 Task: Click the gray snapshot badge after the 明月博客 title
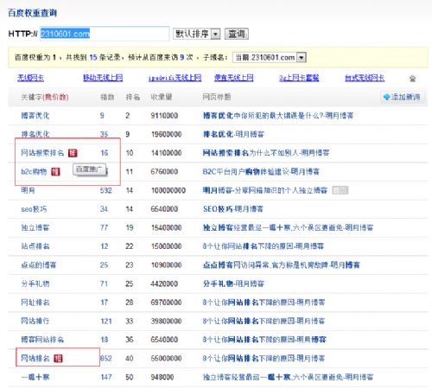340,190
